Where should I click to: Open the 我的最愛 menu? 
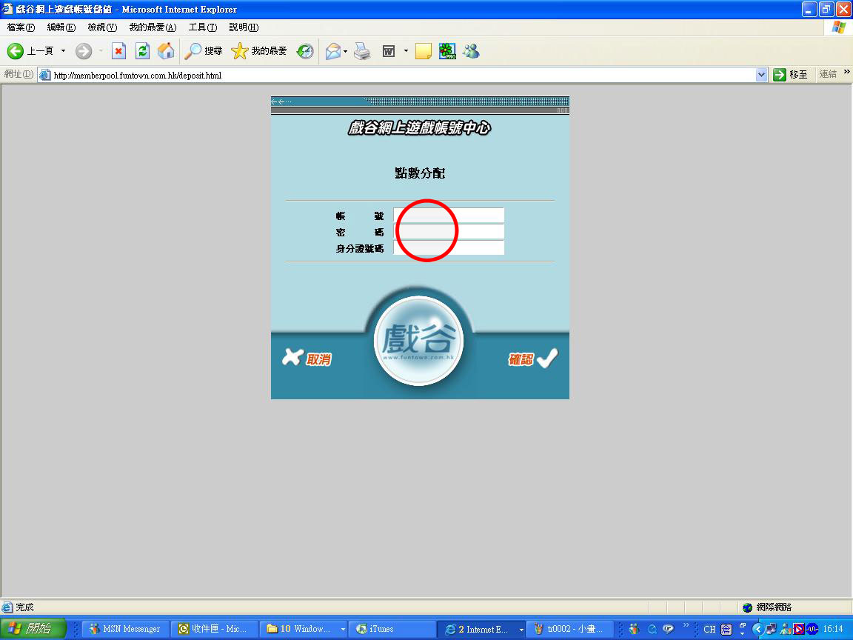coord(153,27)
